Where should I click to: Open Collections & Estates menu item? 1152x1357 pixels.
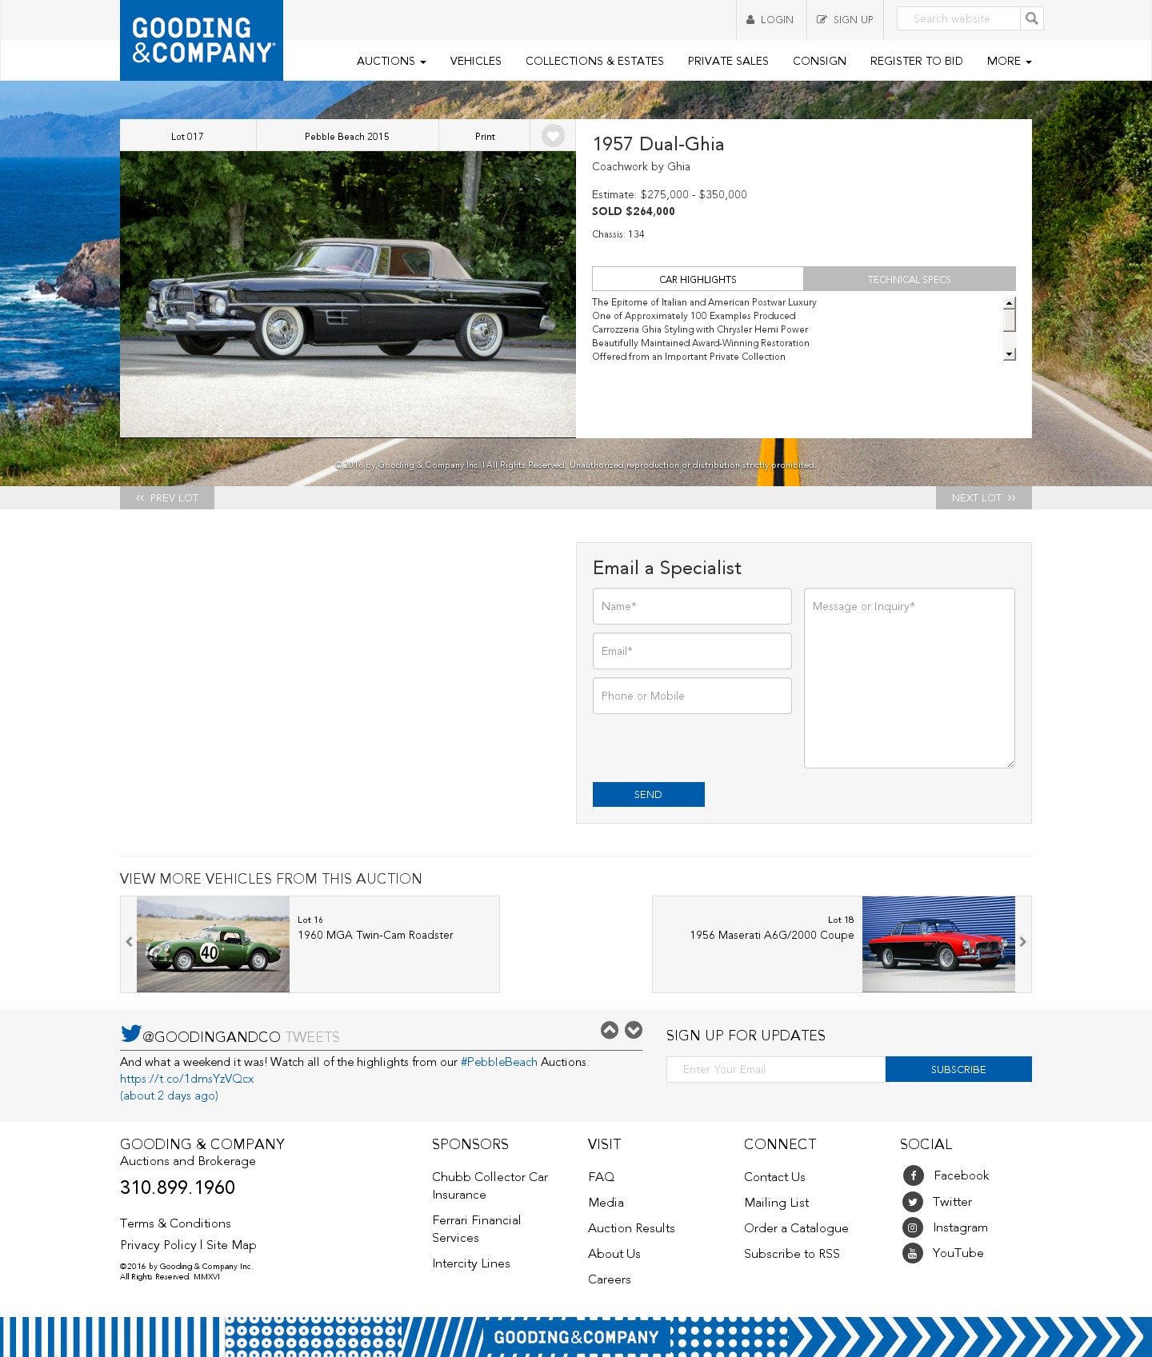pyautogui.click(x=594, y=61)
